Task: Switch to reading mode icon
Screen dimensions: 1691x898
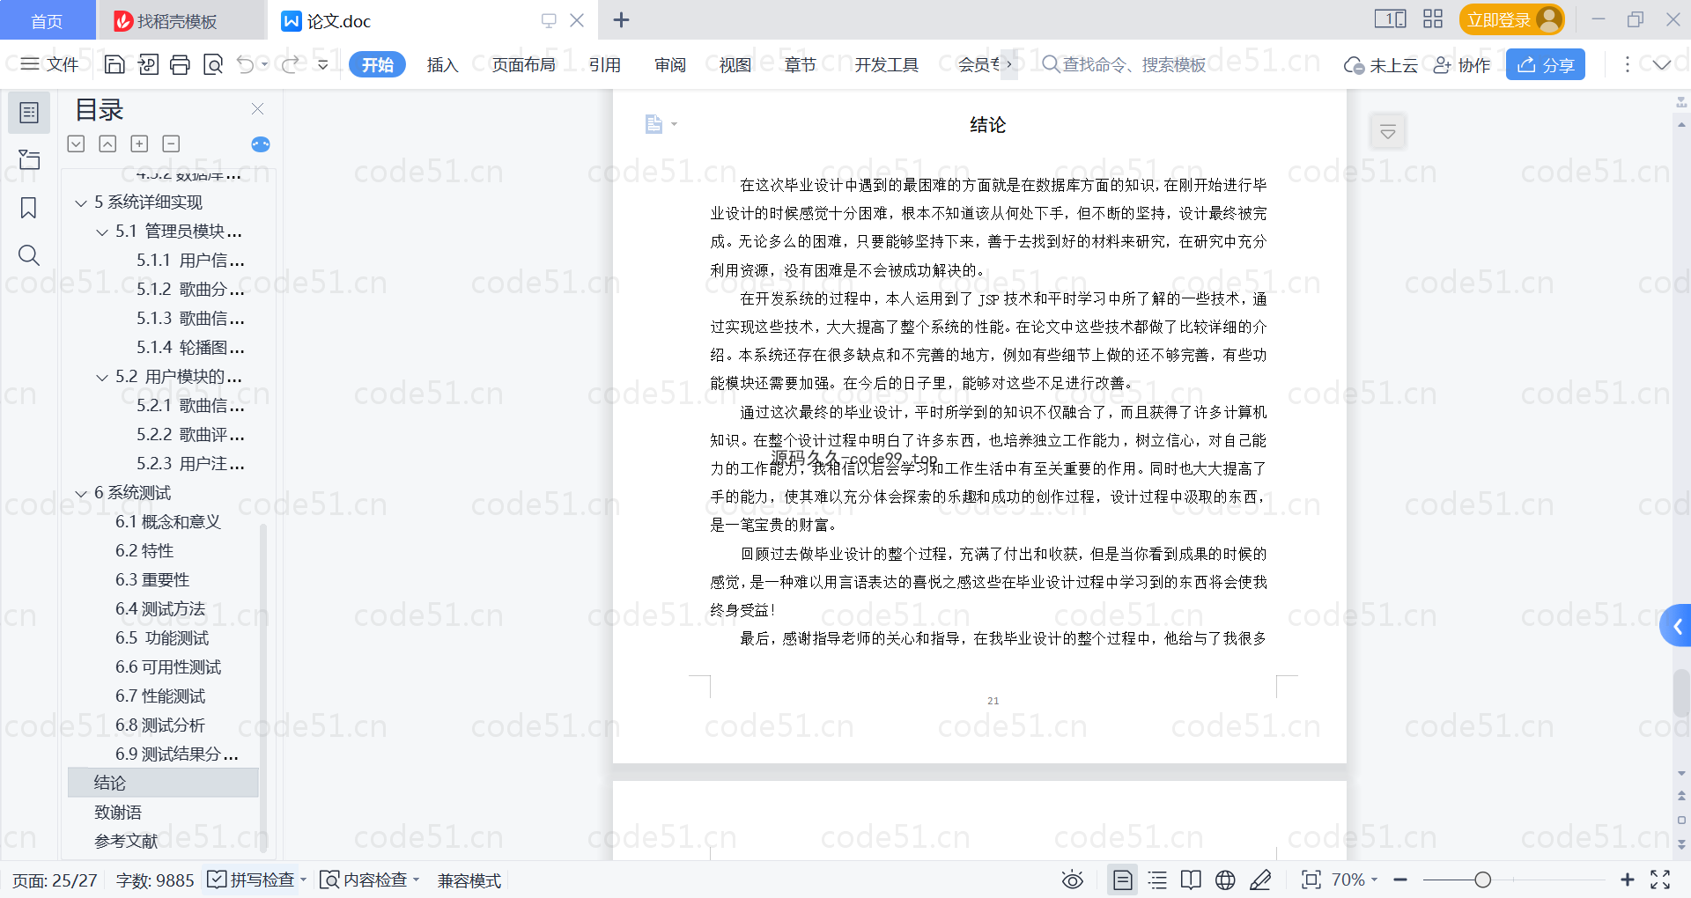Action: pos(1191,880)
